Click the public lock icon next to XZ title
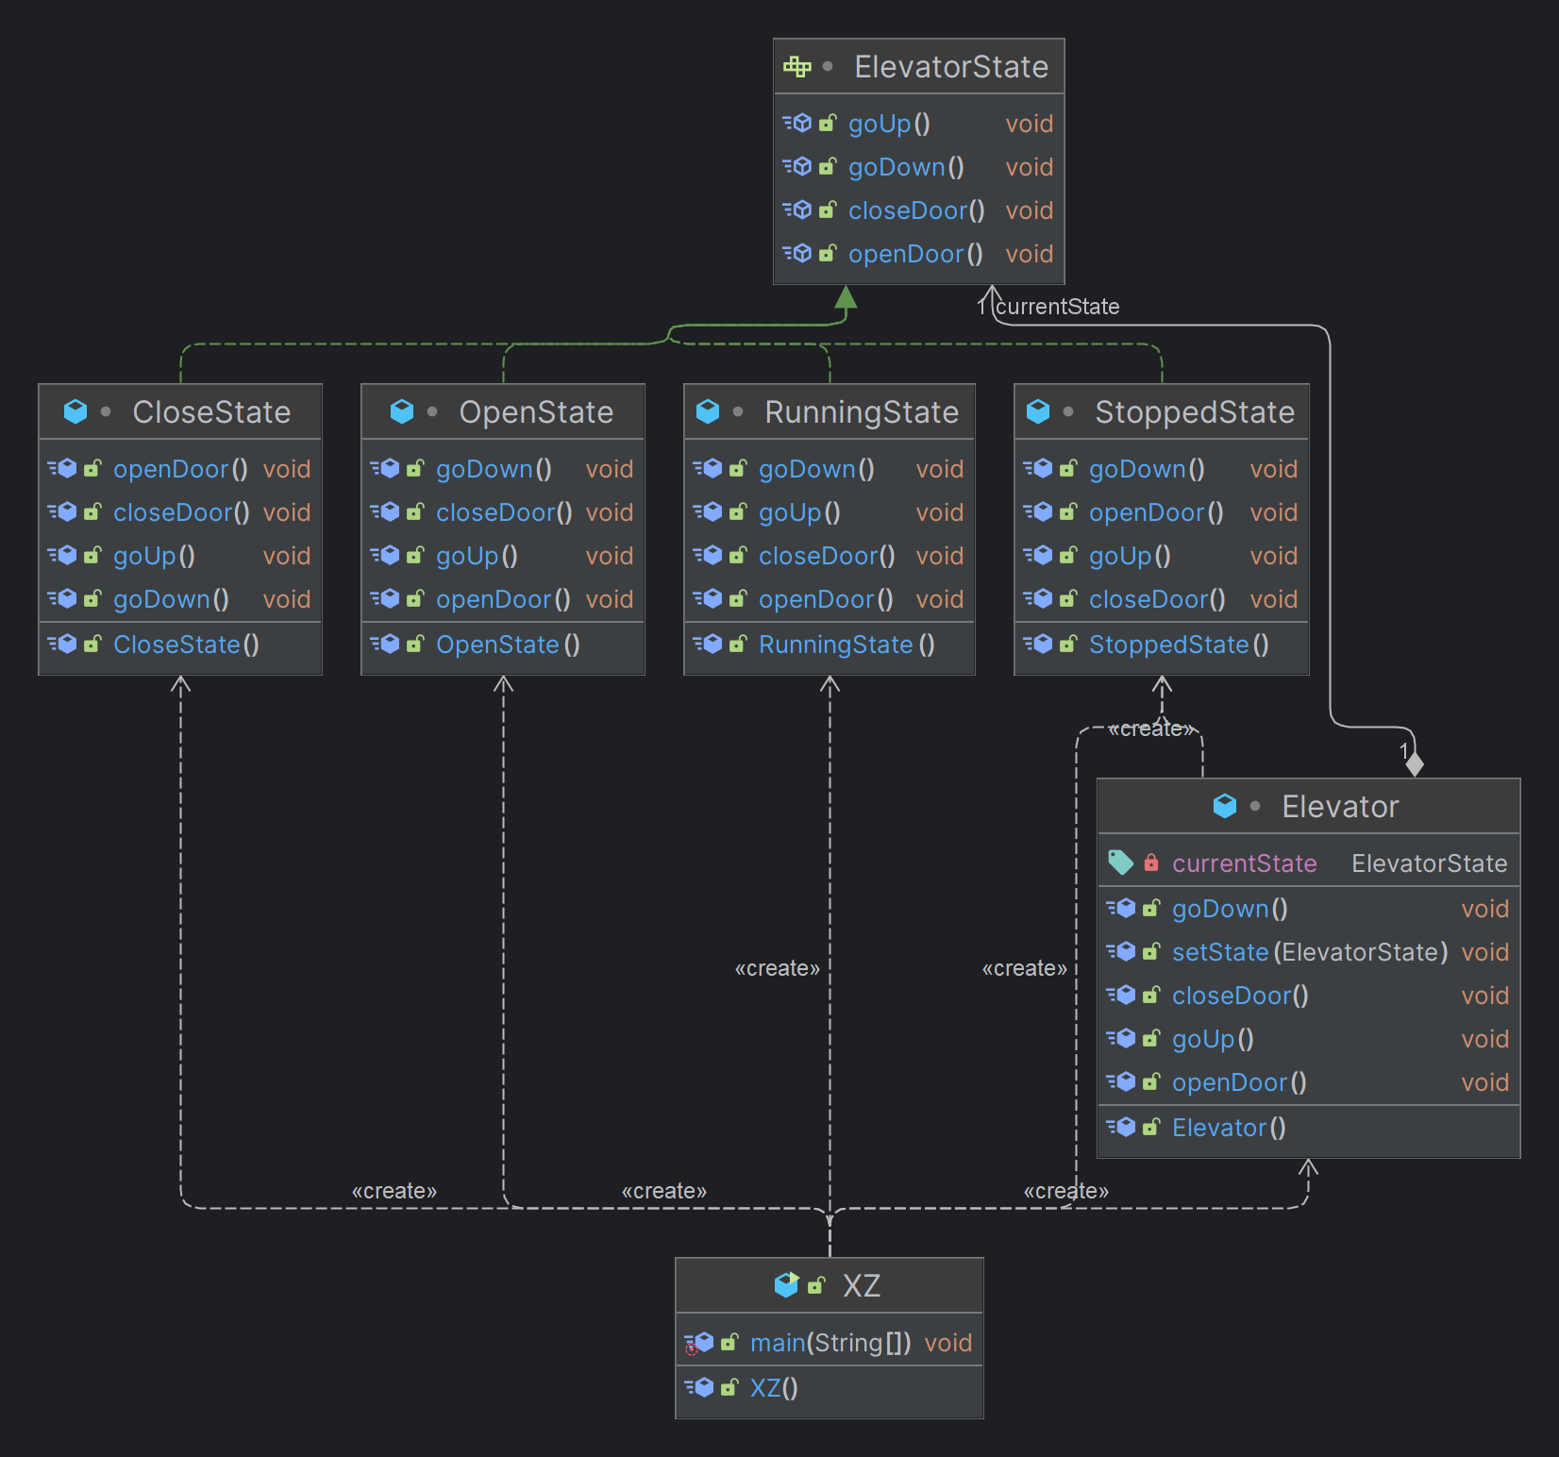The height and width of the screenshot is (1457, 1559). click(816, 1285)
